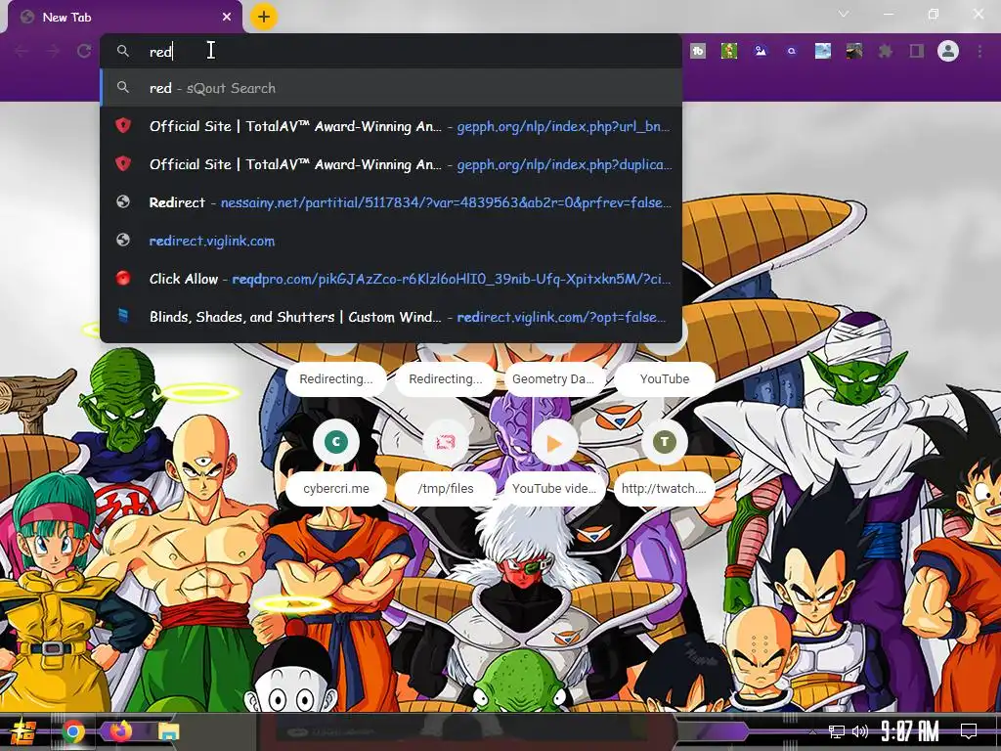This screenshot has height=751, width=1001.
Task: Open the cybercri.me shortcut tile
Action: 336,462
